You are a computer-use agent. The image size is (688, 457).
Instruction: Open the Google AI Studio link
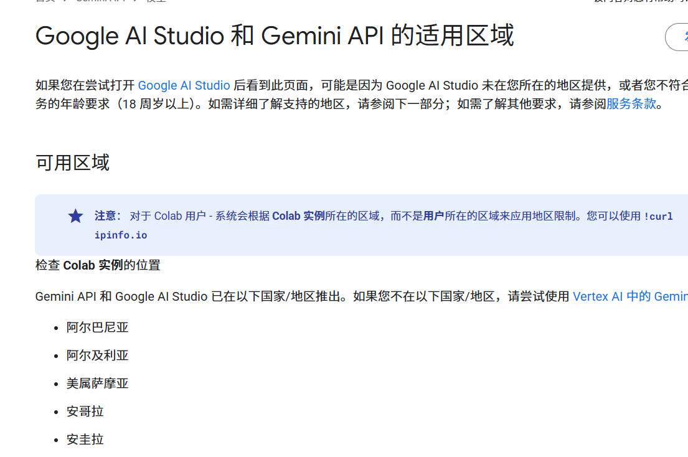tap(184, 85)
